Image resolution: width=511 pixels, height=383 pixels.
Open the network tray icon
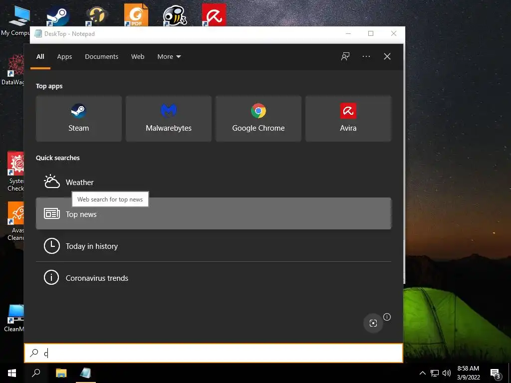(435, 373)
